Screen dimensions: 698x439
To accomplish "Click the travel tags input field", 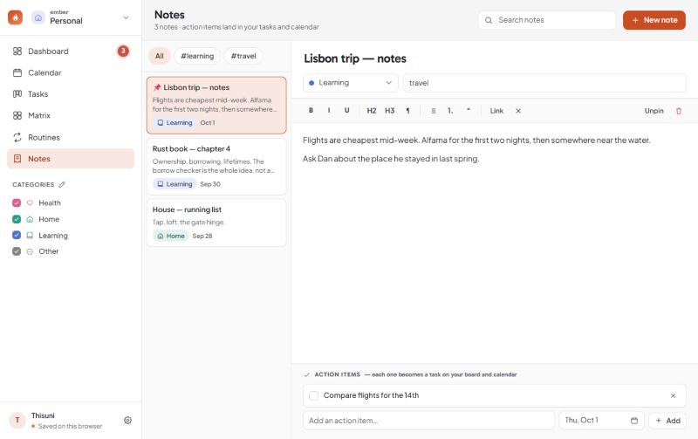I will coord(544,83).
